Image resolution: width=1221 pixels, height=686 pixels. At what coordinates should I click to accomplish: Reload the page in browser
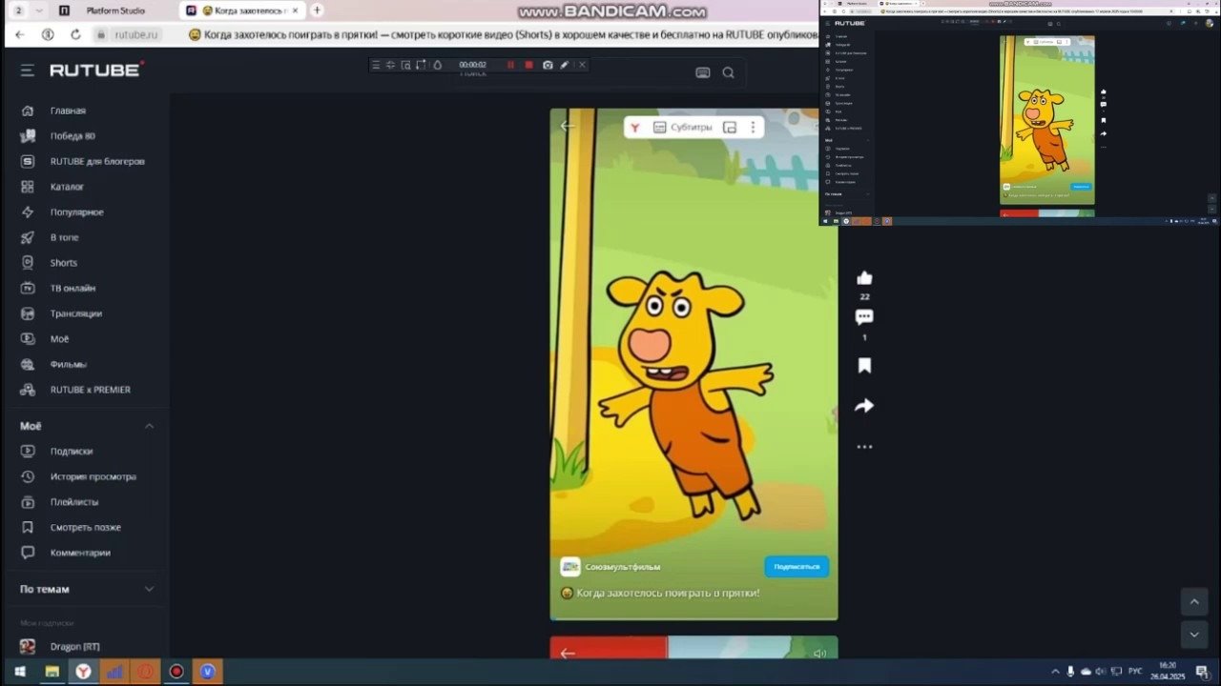(x=75, y=34)
